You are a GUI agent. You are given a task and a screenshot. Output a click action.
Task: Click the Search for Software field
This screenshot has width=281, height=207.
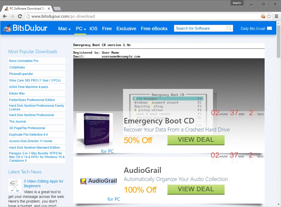click(x=200, y=28)
